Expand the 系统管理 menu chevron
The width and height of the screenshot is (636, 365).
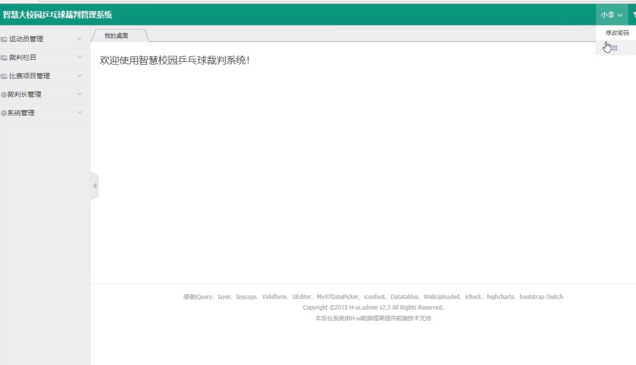pos(79,112)
